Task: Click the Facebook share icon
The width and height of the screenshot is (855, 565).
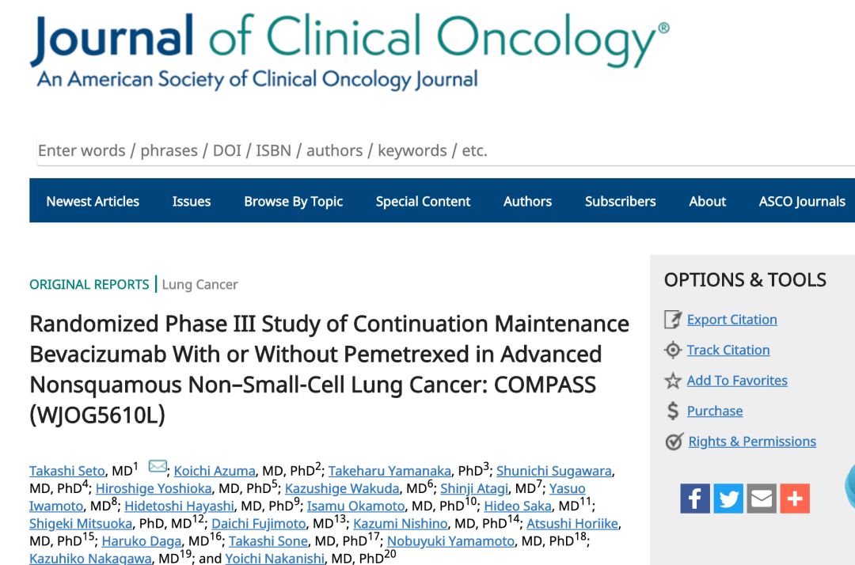Action: coord(695,499)
